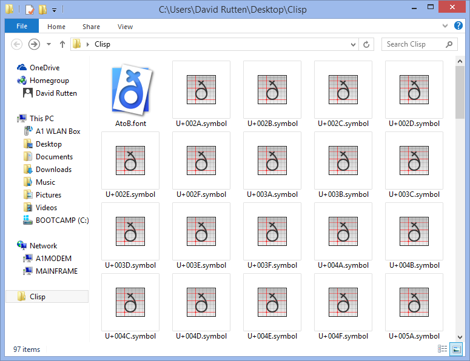Viewport: 470px width, 361px height.
Task: Click the Properties icon in quick access toolbar
Action: [x=29, y=9]
